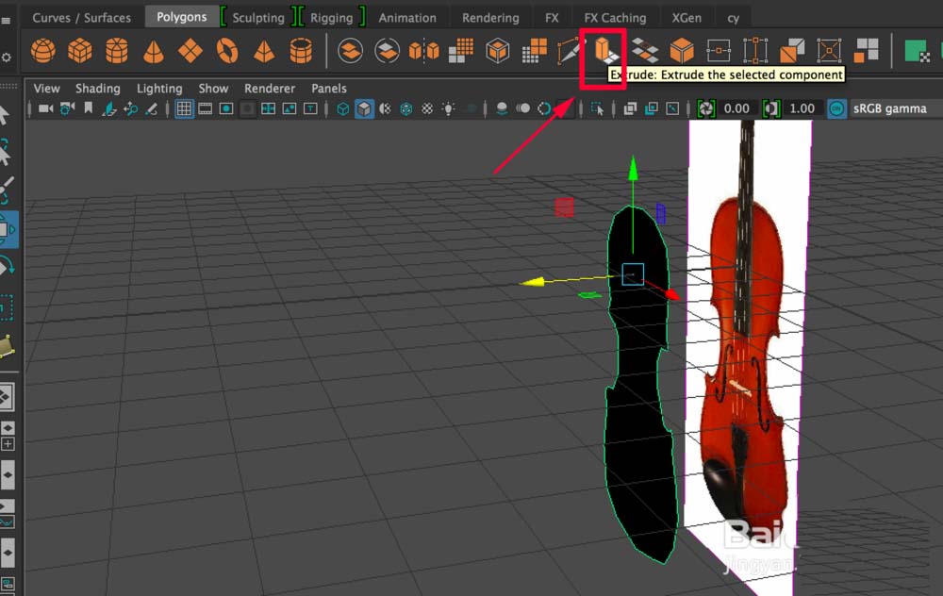Click the Bookmarks icon in the panel toolbar
This screenshot has height=596, width=943.
89,108
